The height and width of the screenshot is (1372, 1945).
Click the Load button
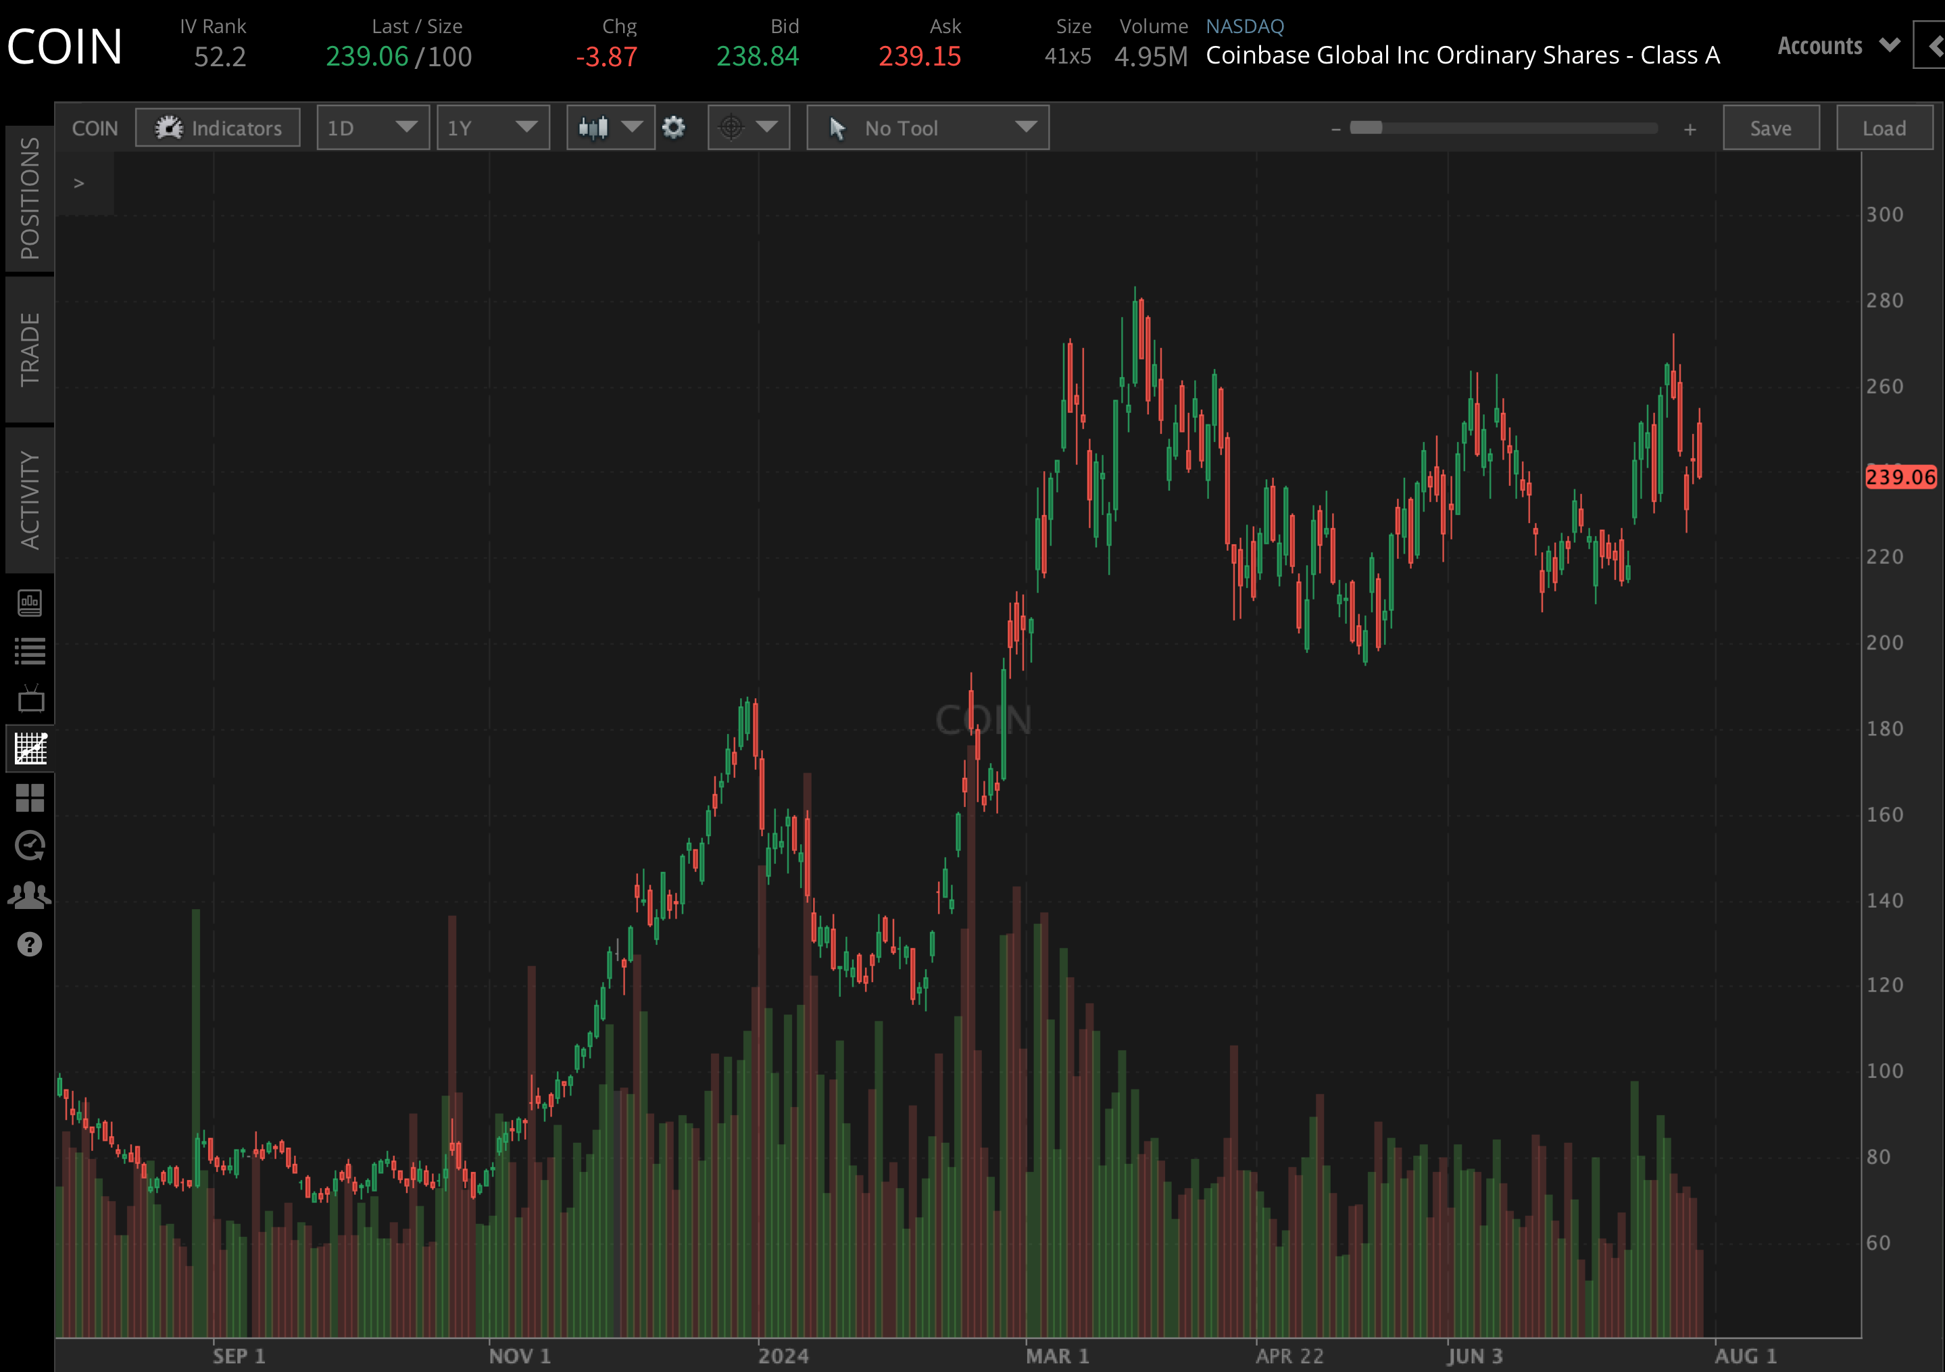(1885, 127)
